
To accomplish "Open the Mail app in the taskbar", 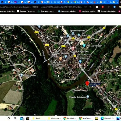I will 22,118.
